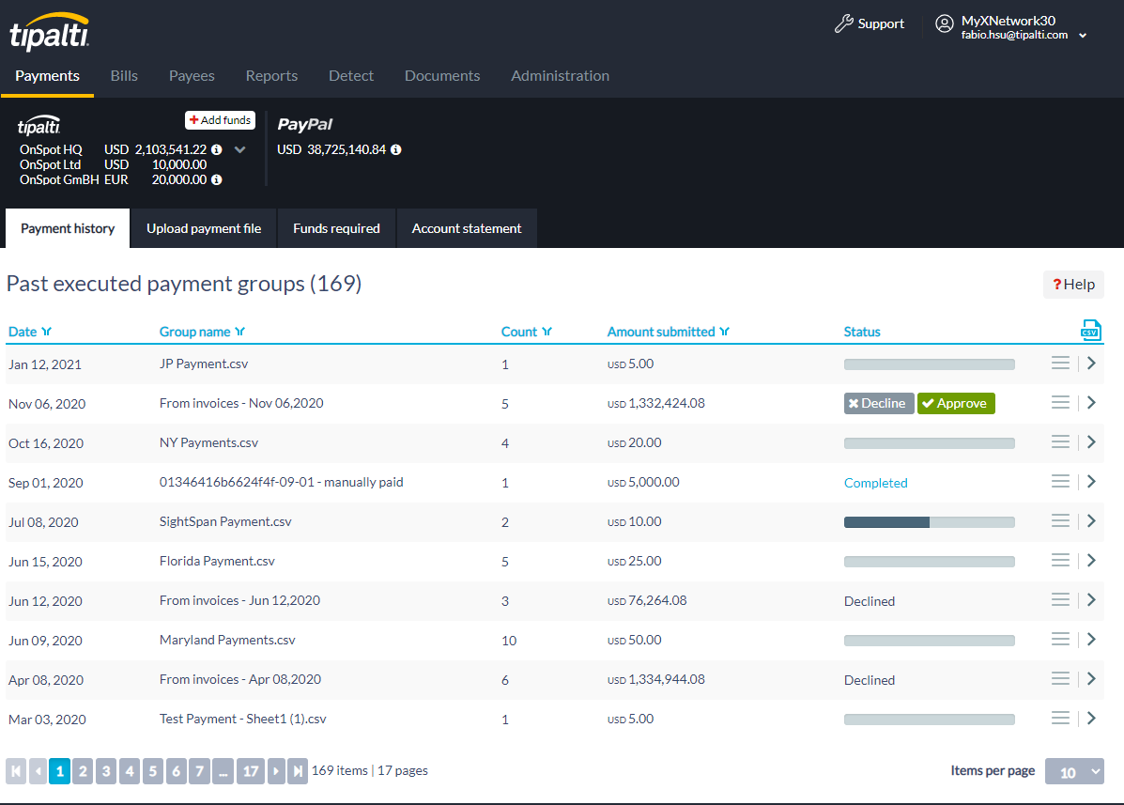Filter by Date column filter icon
Screen dimensions: 1124x805
click(46, 332)
